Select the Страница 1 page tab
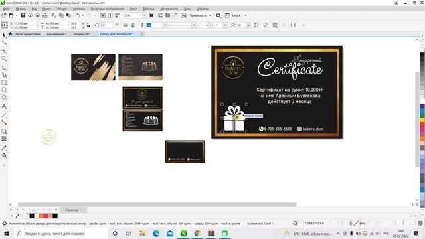Screen dimensions: 425x239 coord(72,210)
